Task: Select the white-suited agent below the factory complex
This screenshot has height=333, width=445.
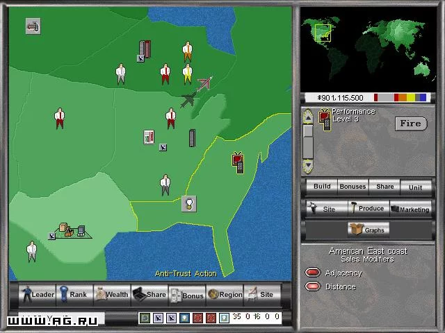Action: coord(31,251)
